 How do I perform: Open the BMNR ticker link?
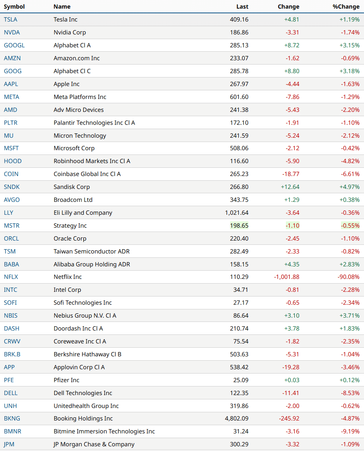click(x=12, y=431)
